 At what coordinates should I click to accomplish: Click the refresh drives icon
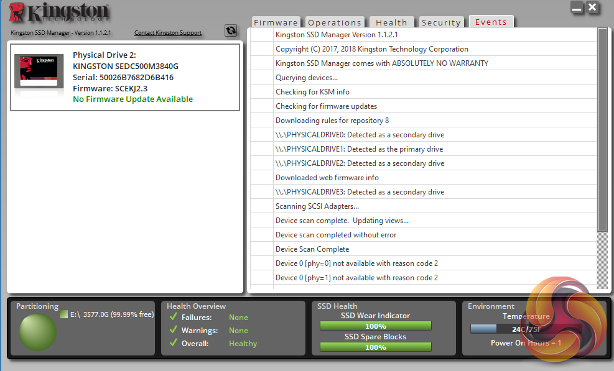(231, 30)
